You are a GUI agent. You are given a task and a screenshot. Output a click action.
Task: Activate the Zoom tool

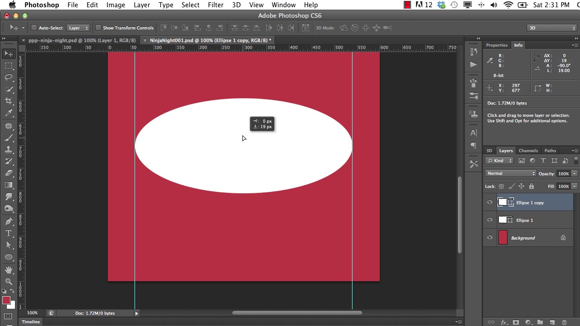9,281
